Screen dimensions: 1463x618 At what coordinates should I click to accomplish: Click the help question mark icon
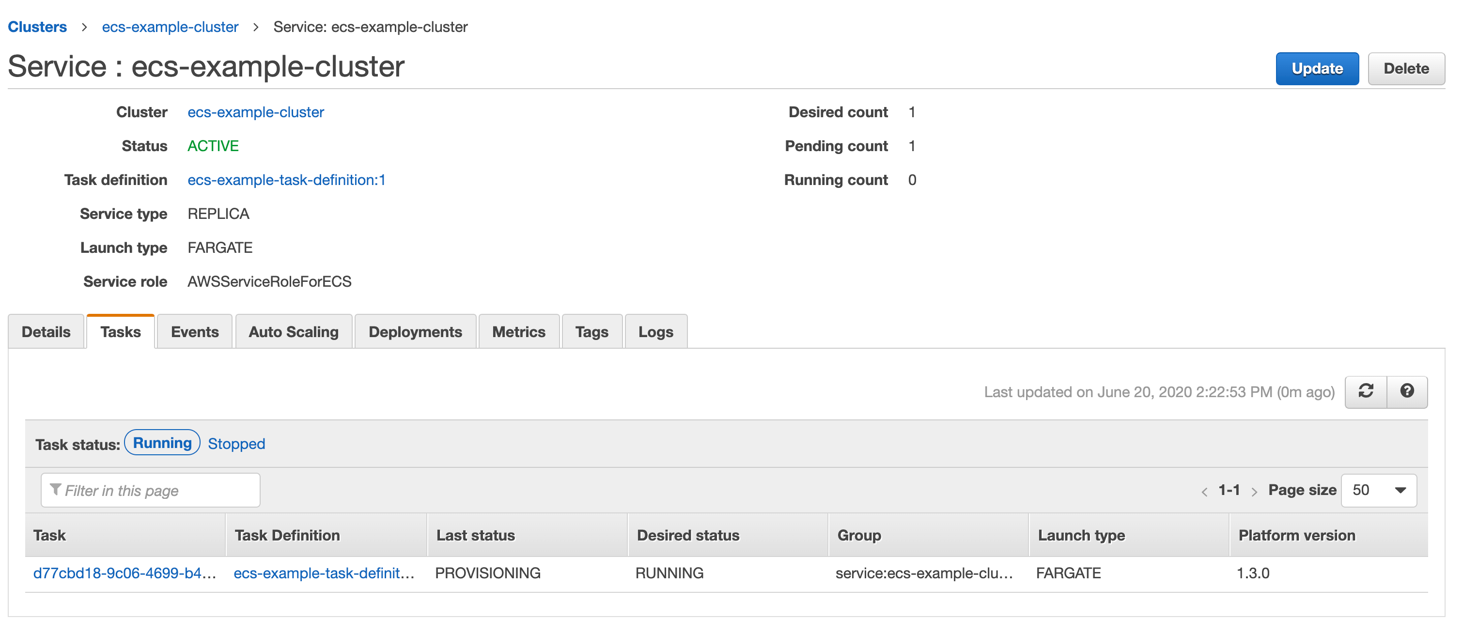[1407, 391]
